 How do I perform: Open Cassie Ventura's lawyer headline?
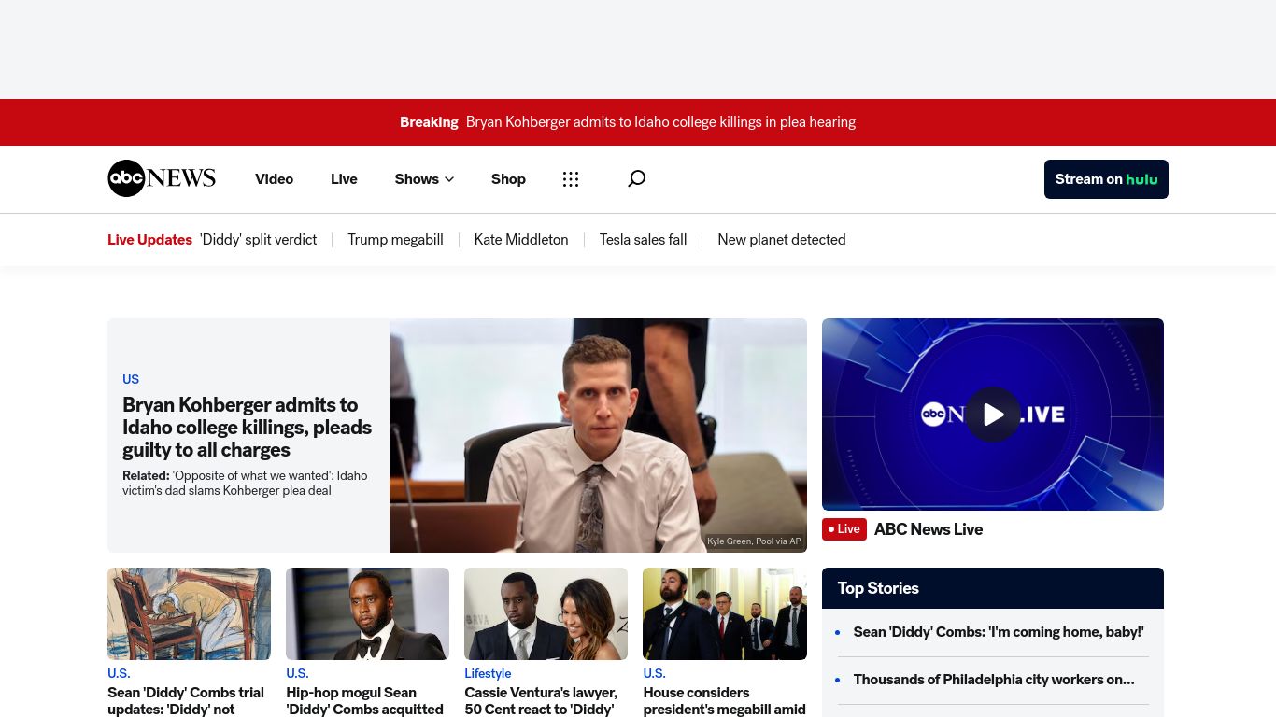541,701
